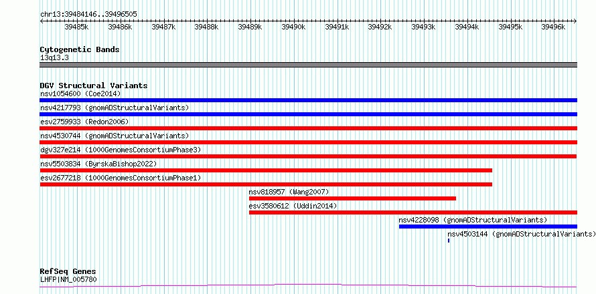Screen dimensions: 596x294
Task: Click the chr13:39484146..39496505 coordinates label
Action: [x=88, y=15]
